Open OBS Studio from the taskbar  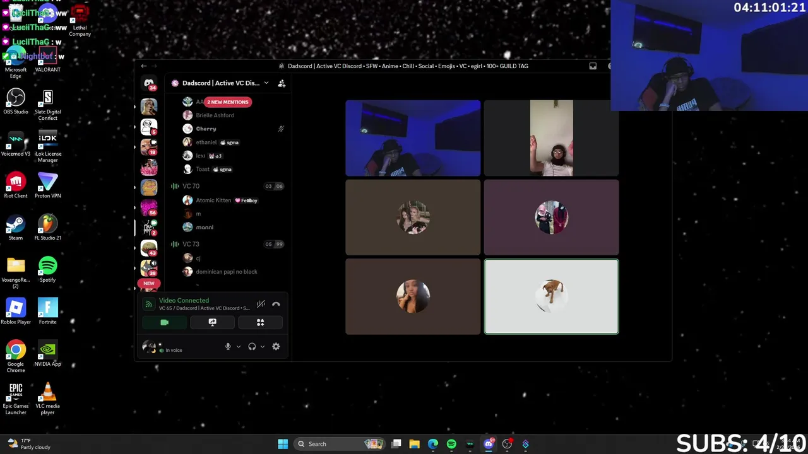click(x=507, y=444)
